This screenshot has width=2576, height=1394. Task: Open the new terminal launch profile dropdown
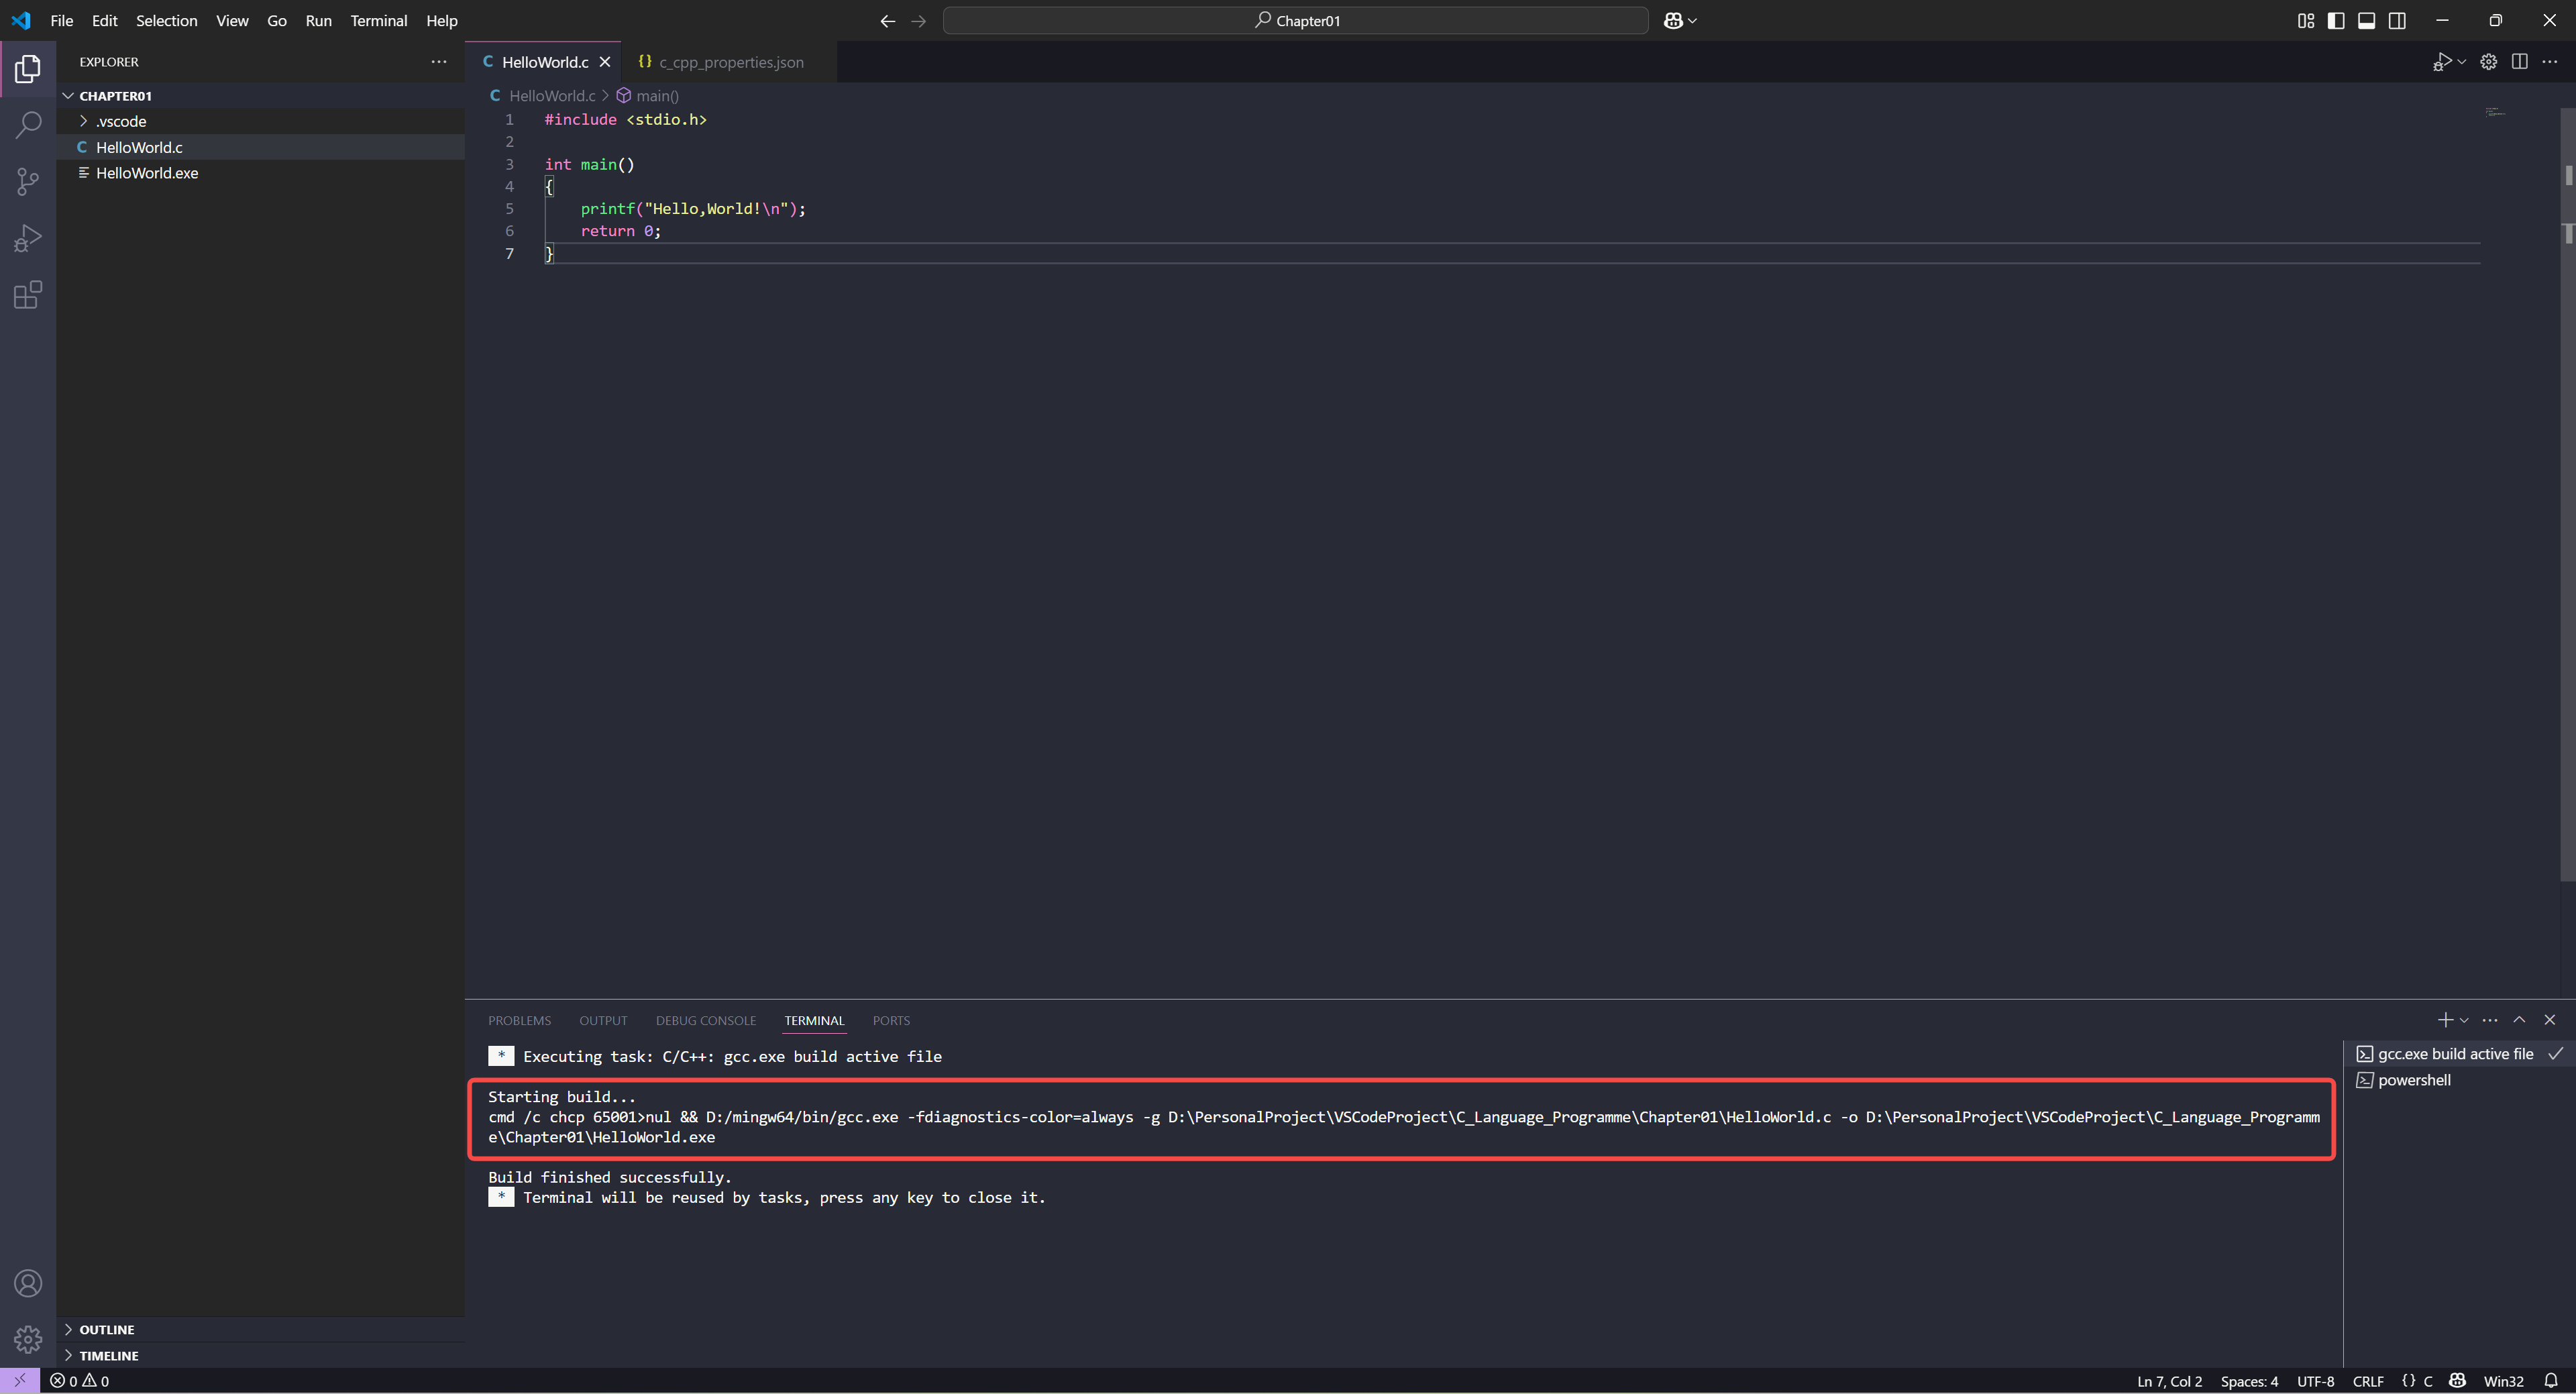tap(2464, 1020)
